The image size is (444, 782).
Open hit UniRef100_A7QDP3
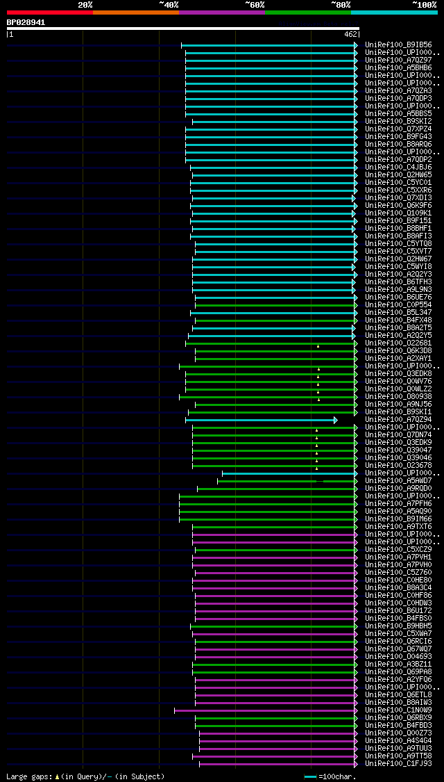(x=398, y=98)
